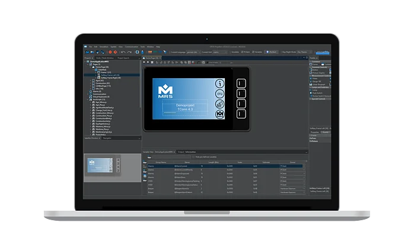This screenshot has width=414, height=248.
Task: Toggle the PClient checkbox
Action: coord(242,52)
